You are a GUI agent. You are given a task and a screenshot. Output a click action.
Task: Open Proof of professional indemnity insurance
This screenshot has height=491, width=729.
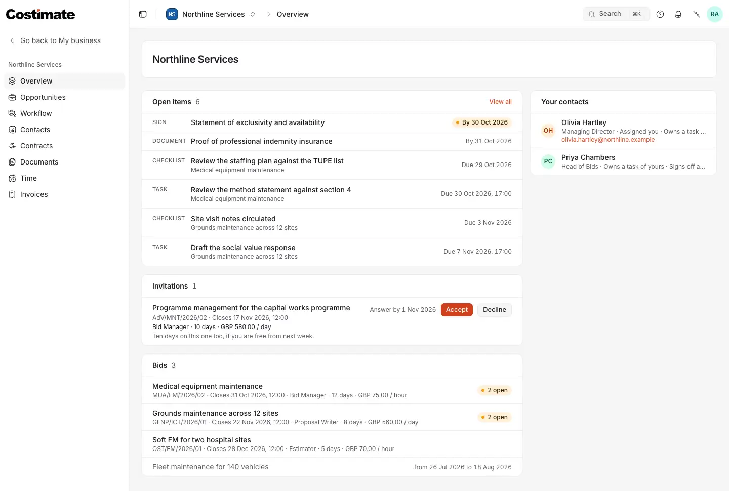pos(332,141)
